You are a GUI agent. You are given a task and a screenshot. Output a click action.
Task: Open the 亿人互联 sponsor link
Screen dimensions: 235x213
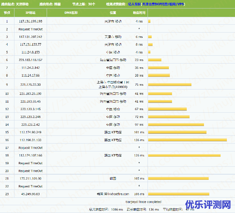click(134, 4)
